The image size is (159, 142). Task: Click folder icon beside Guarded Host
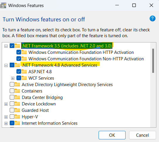click(17, 110)
